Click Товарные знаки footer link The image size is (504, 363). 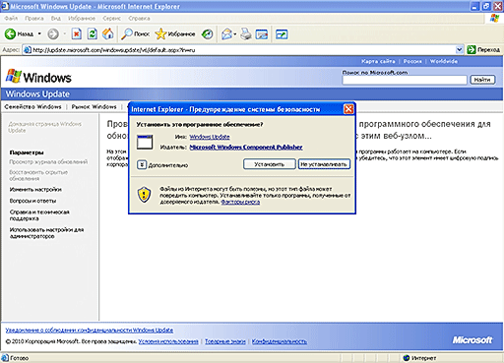click(x=225, y=341)
